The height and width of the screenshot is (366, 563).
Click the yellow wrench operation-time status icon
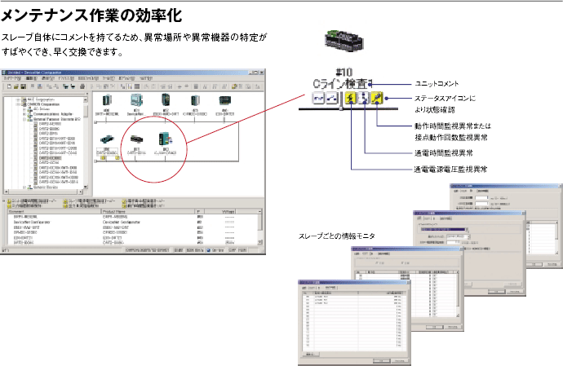click(x=377, y=98)
